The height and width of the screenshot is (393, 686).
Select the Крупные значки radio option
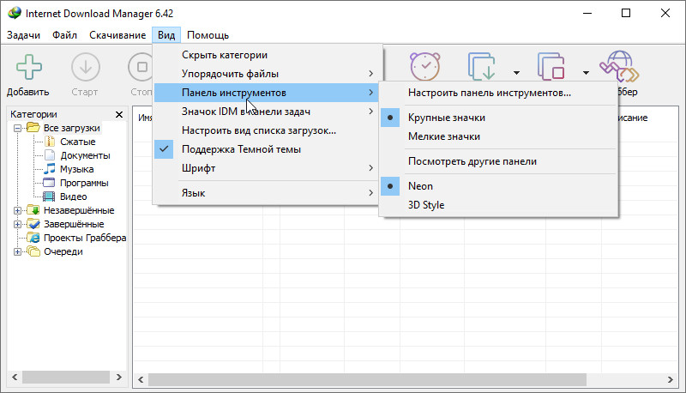pyautogui.click(x=446, y=117)
